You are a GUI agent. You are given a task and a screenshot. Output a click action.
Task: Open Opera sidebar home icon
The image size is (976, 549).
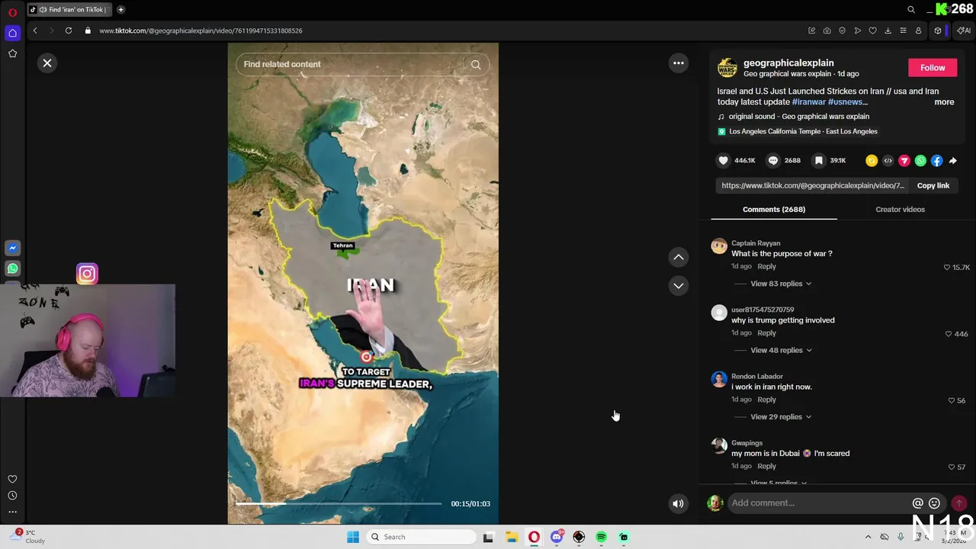12,33
